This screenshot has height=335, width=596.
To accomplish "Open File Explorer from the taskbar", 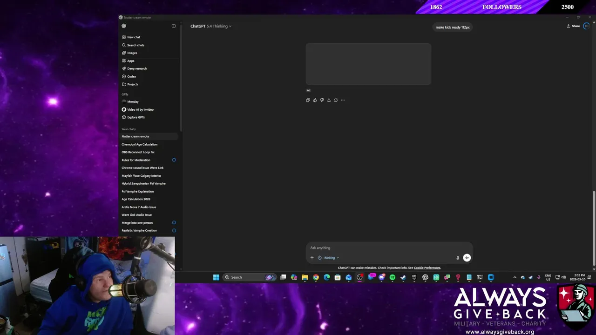I will click(305, 277).
